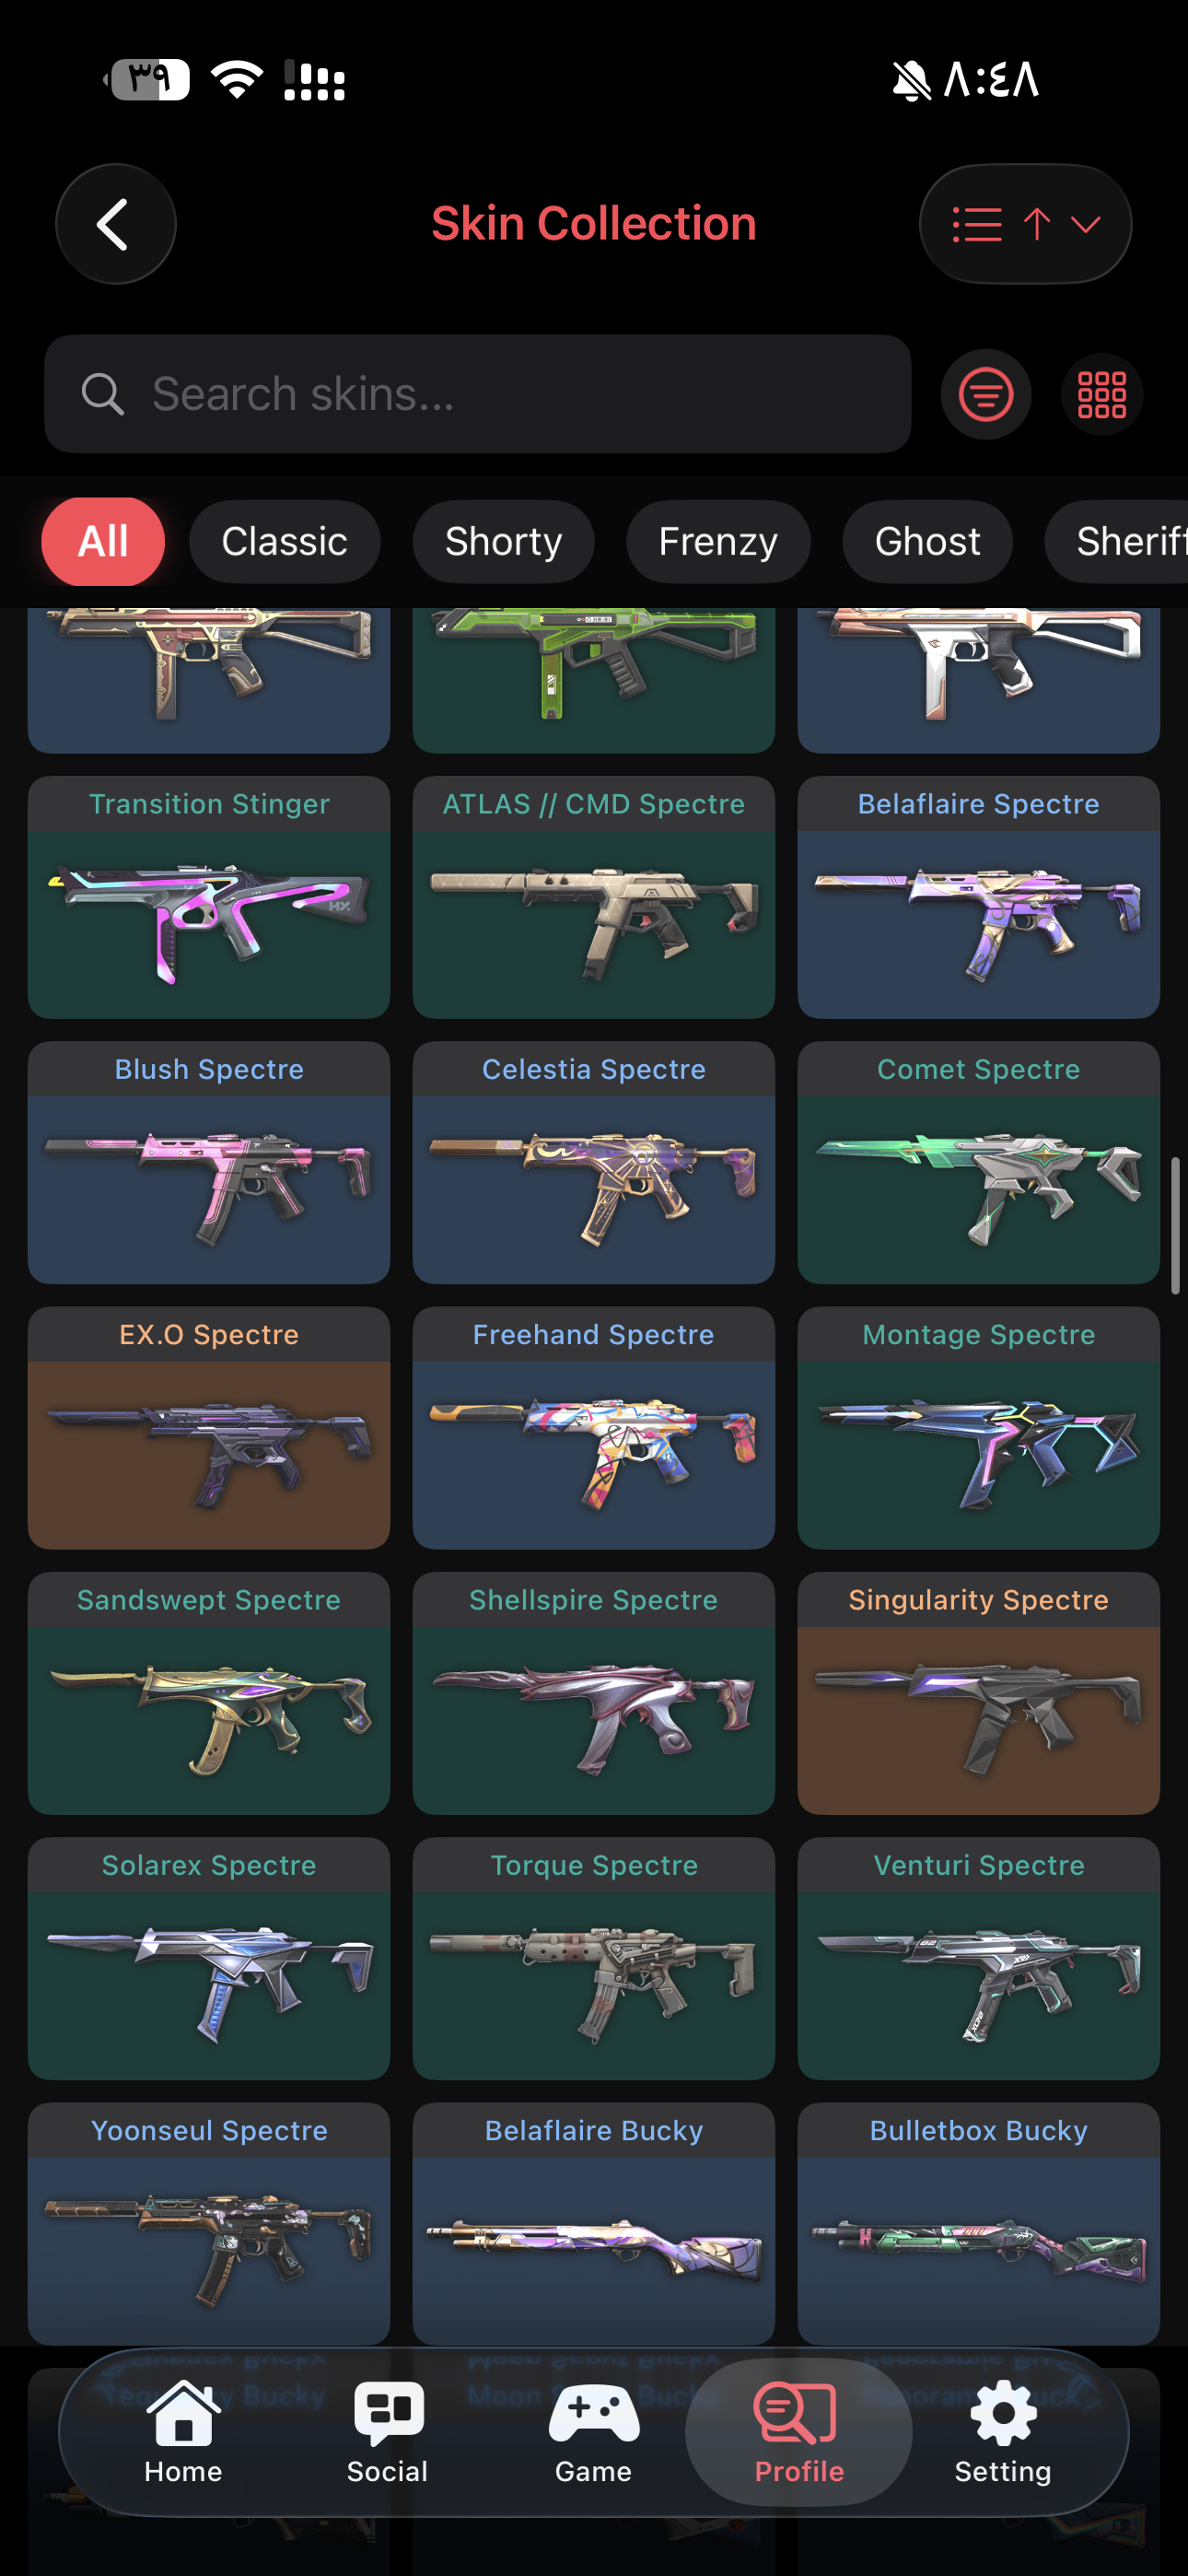Open the Singularity Spectre skin card

click(979, 1693)
